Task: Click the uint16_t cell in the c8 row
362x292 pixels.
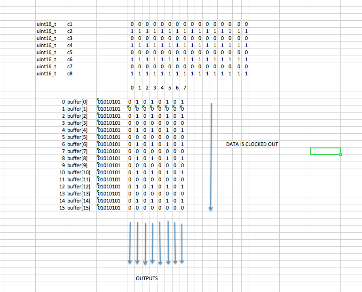Action: pyautogui.click(x=51, y=73)
